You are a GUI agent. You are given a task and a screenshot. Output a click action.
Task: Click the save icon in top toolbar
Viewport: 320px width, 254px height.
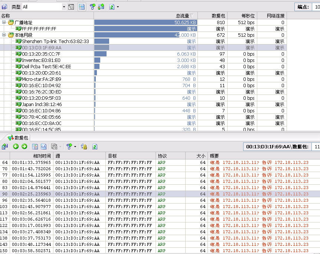[x=4, y=7]
